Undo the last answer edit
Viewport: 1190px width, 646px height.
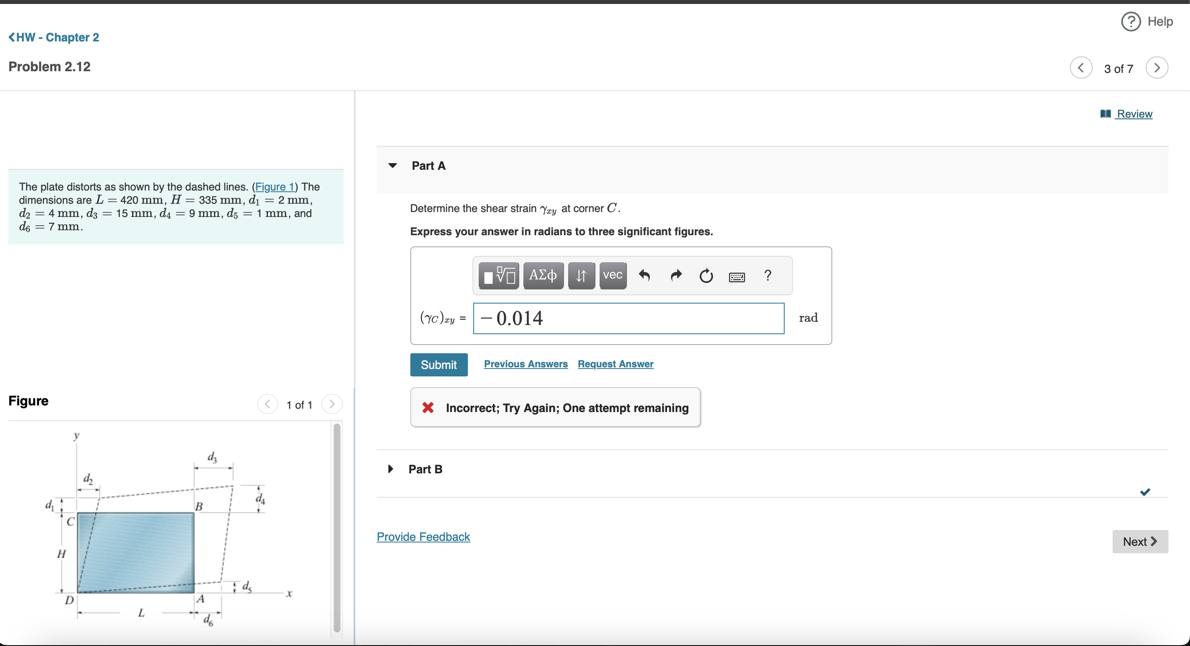[644, 275]
